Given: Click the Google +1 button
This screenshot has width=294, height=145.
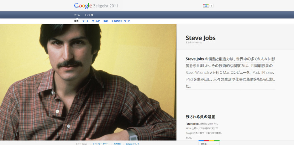Looking at the screenshot, I should [x=206, y=6].
